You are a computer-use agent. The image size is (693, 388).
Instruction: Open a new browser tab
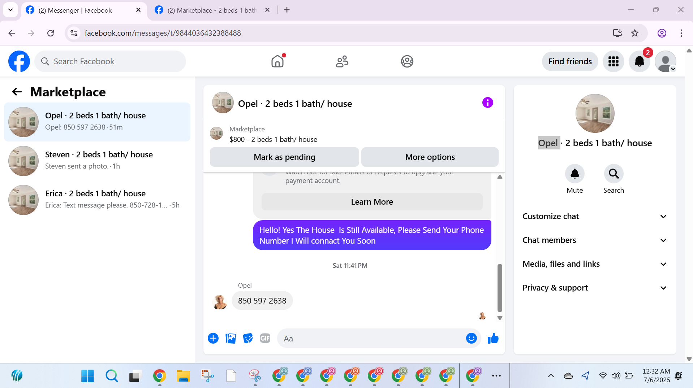click(287, 10)
